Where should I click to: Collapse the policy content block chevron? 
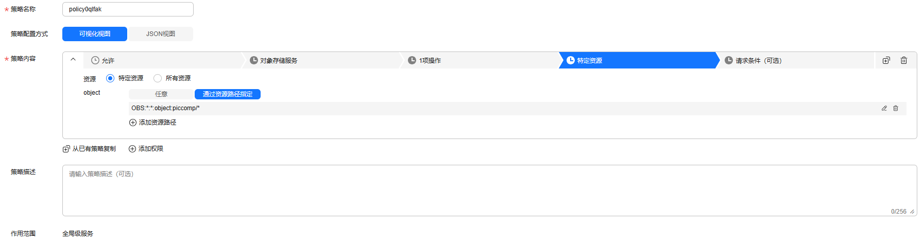pos(73,60)
